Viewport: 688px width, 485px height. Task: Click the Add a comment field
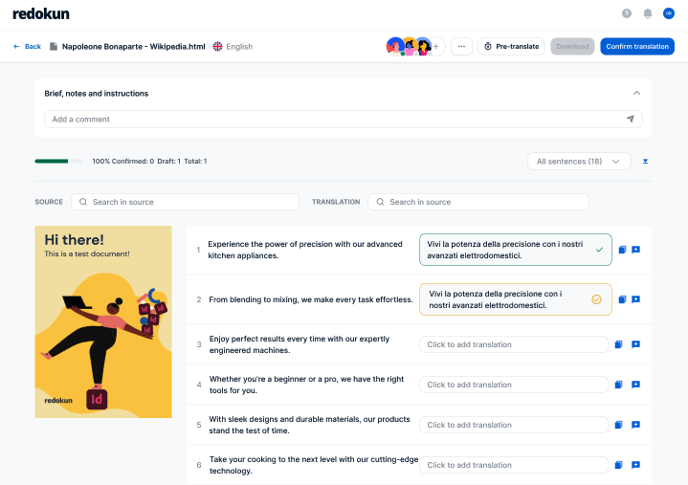[x=344, y=120]
